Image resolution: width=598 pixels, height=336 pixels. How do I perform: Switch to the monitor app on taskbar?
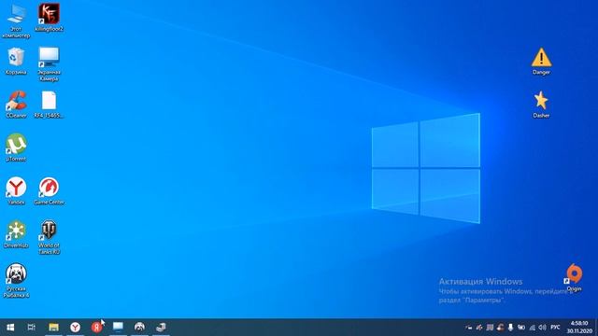pyautogui.click(x=118, y=328)
